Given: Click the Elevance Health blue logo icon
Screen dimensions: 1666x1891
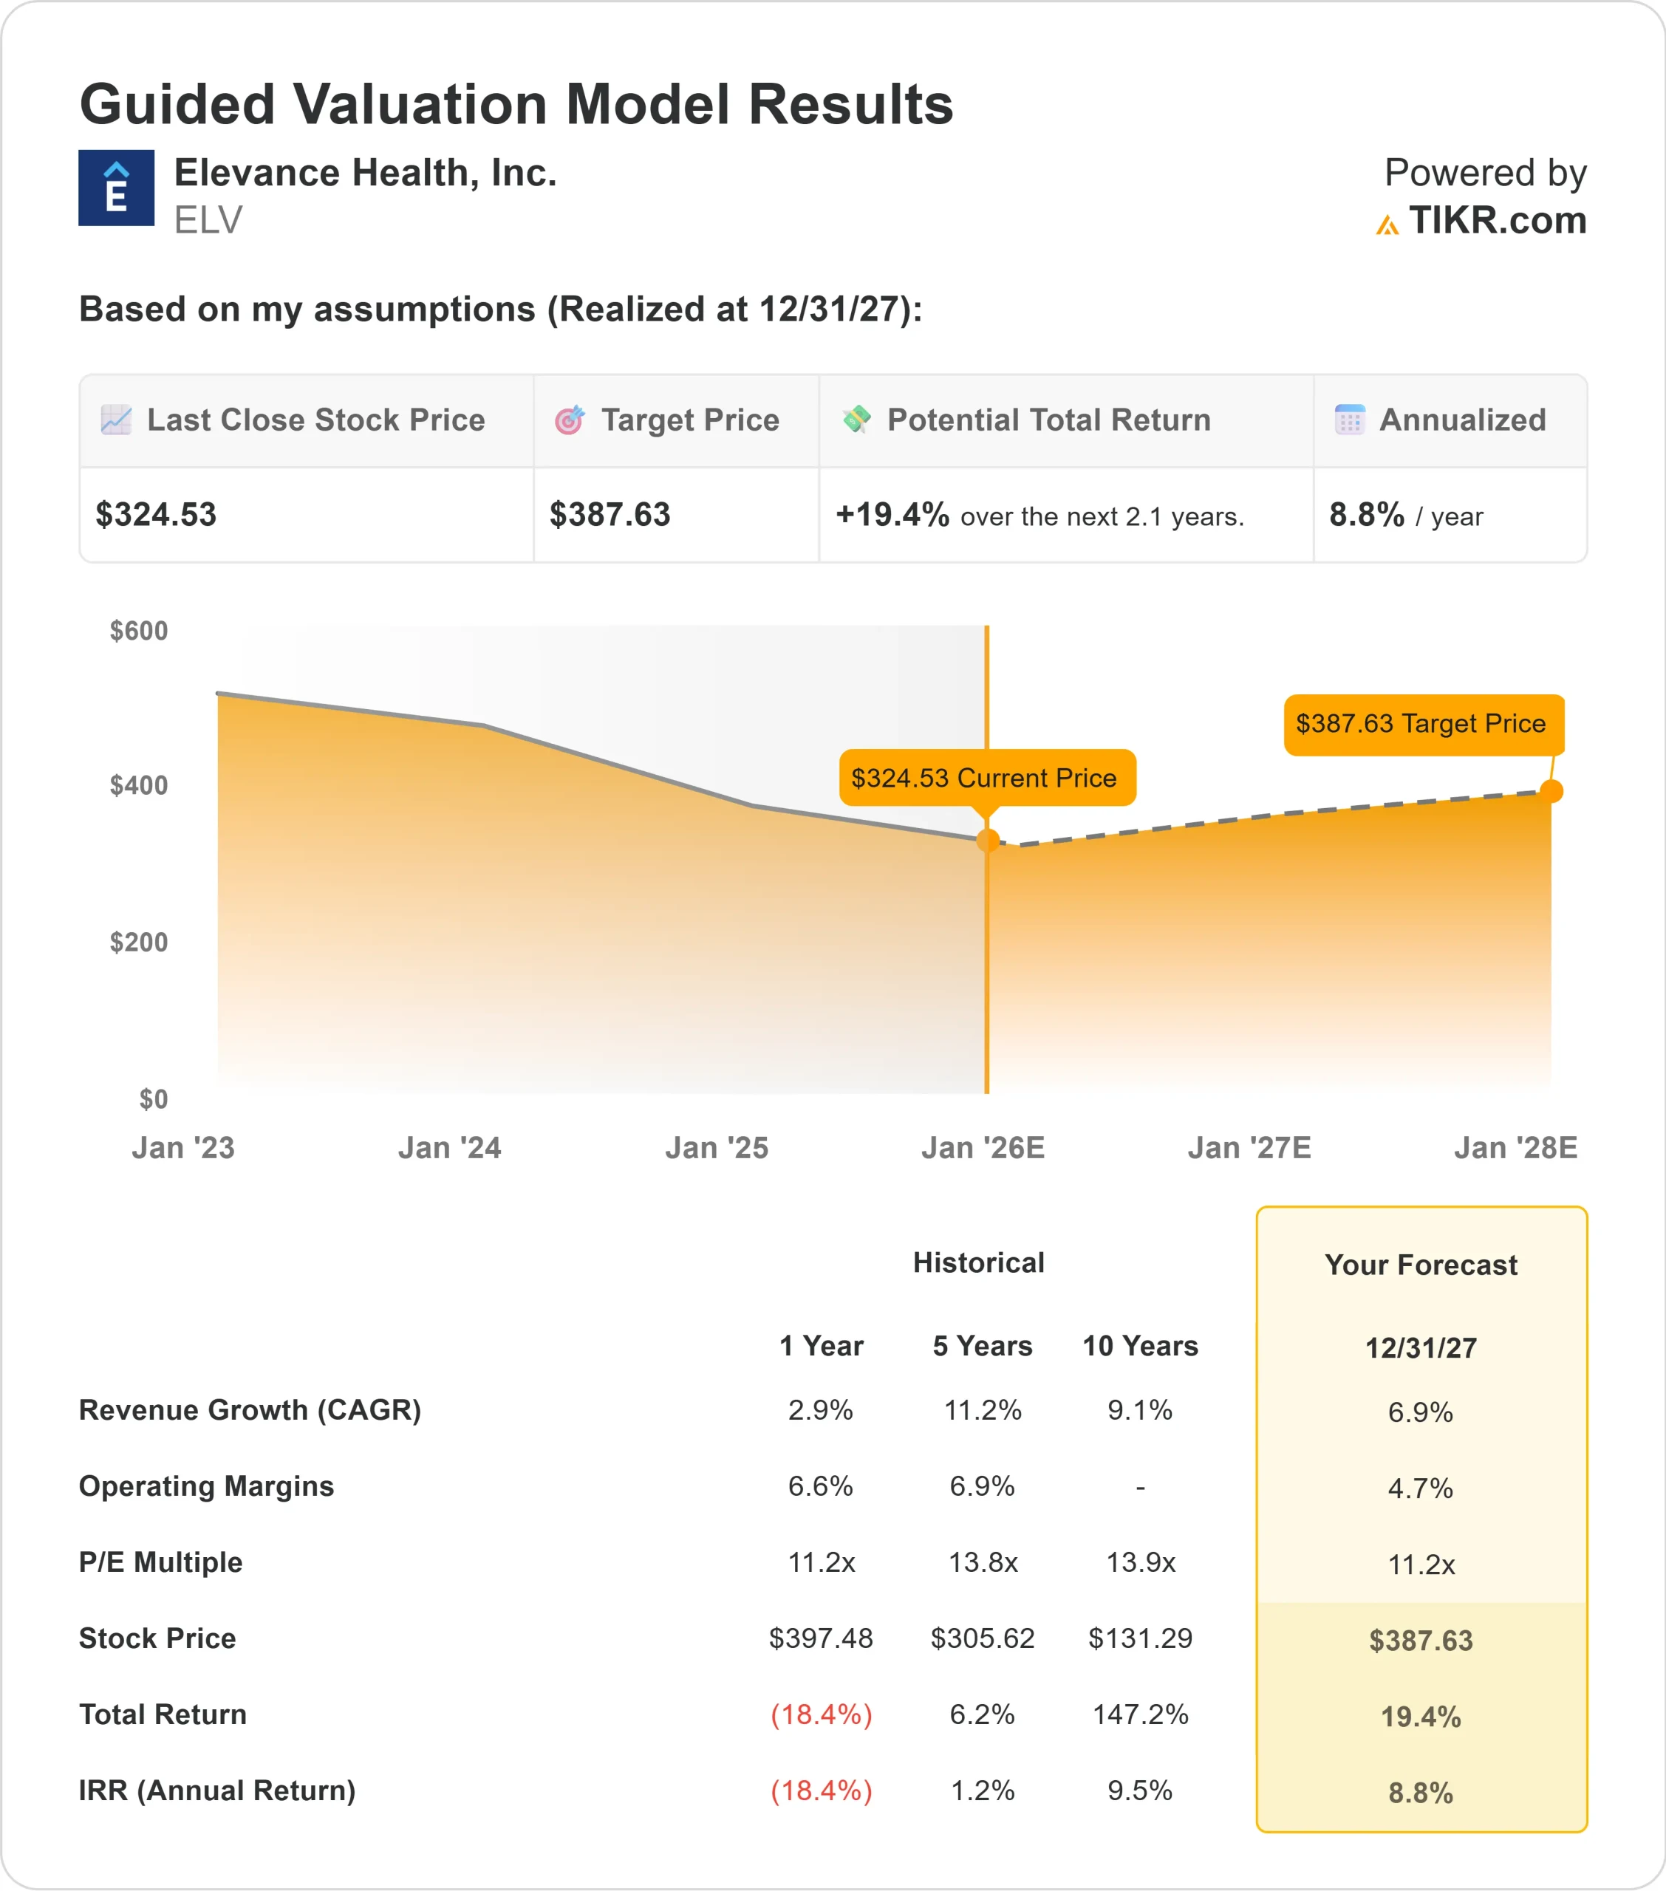Looking at the screenshot, I should [x=117, y=191].
